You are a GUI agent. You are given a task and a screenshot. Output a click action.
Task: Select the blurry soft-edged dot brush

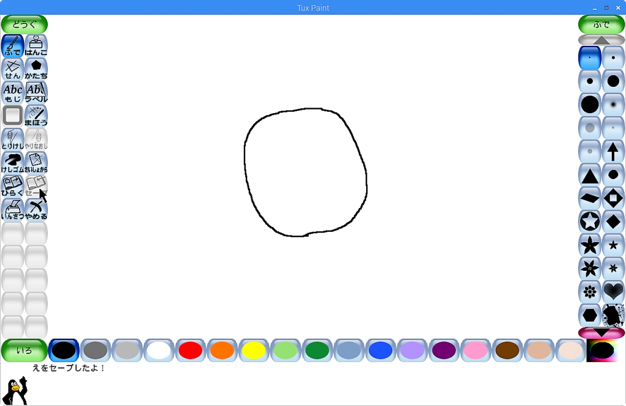coord(613,105)
